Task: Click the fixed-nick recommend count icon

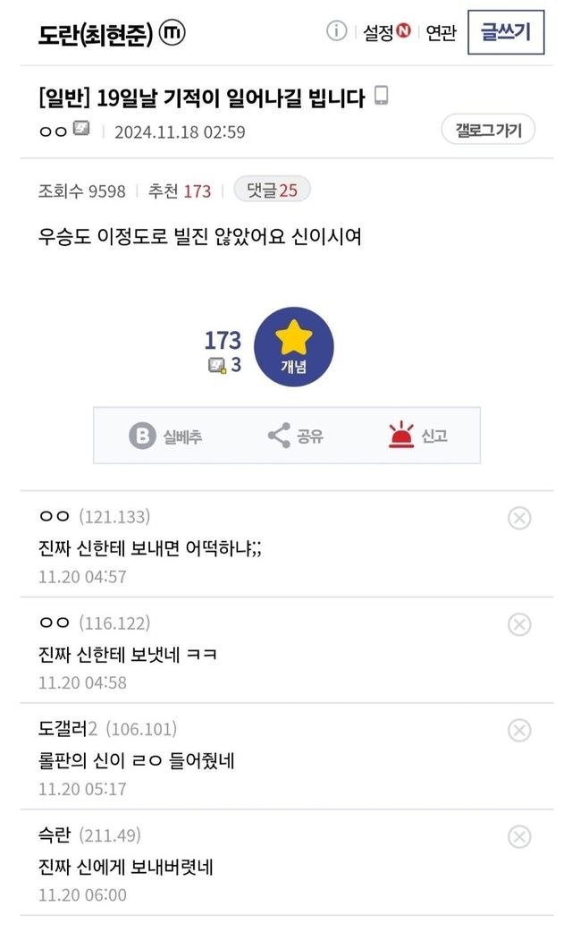Action: click(x=217, y=365)
